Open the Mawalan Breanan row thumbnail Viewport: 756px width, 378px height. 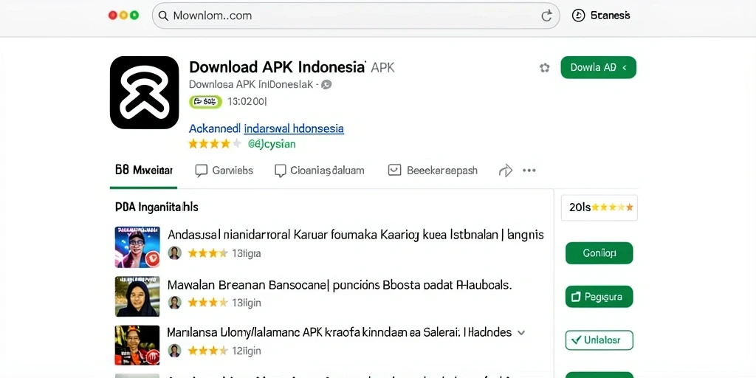click(137, 296)
